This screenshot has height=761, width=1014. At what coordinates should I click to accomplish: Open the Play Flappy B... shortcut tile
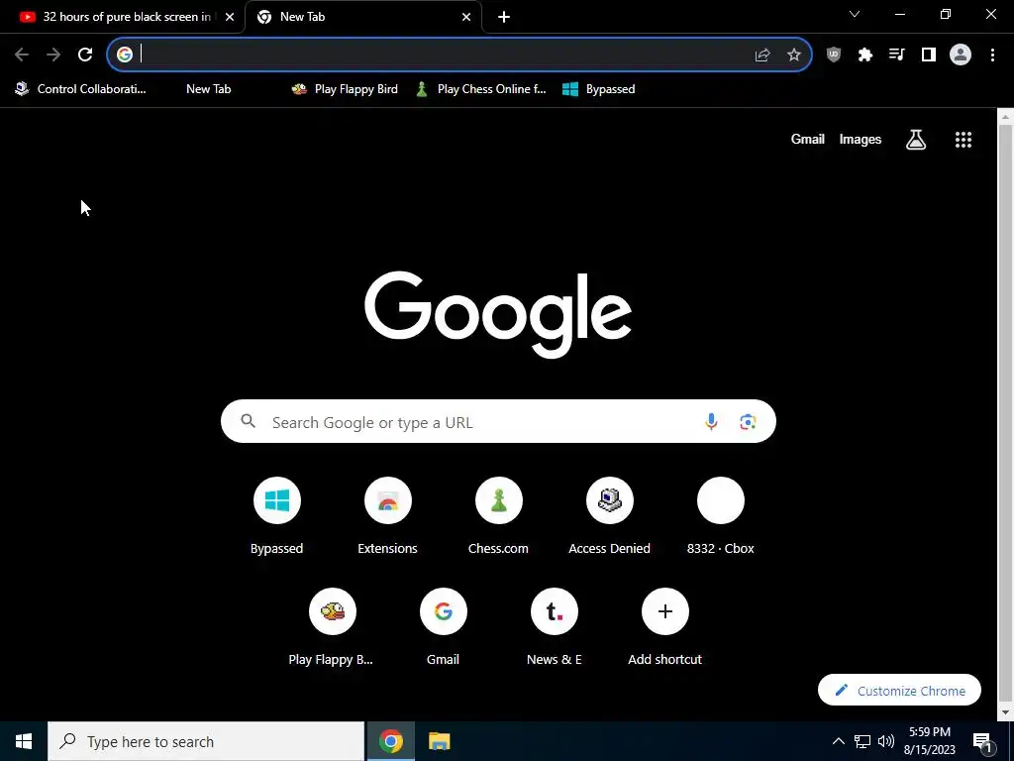click(332, 627)
